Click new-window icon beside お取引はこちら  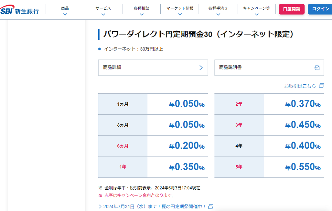click(321, 86)
